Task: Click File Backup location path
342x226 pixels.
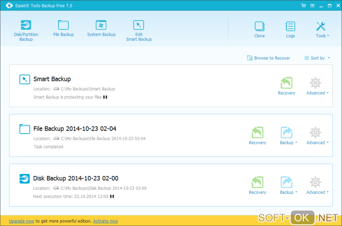Action: coord(103,138)
